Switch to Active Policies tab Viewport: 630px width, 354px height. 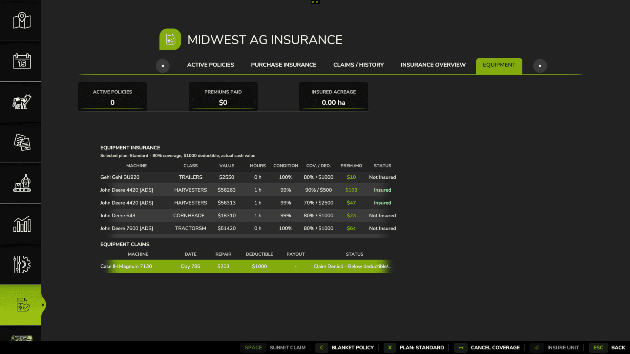click(210, 65)
